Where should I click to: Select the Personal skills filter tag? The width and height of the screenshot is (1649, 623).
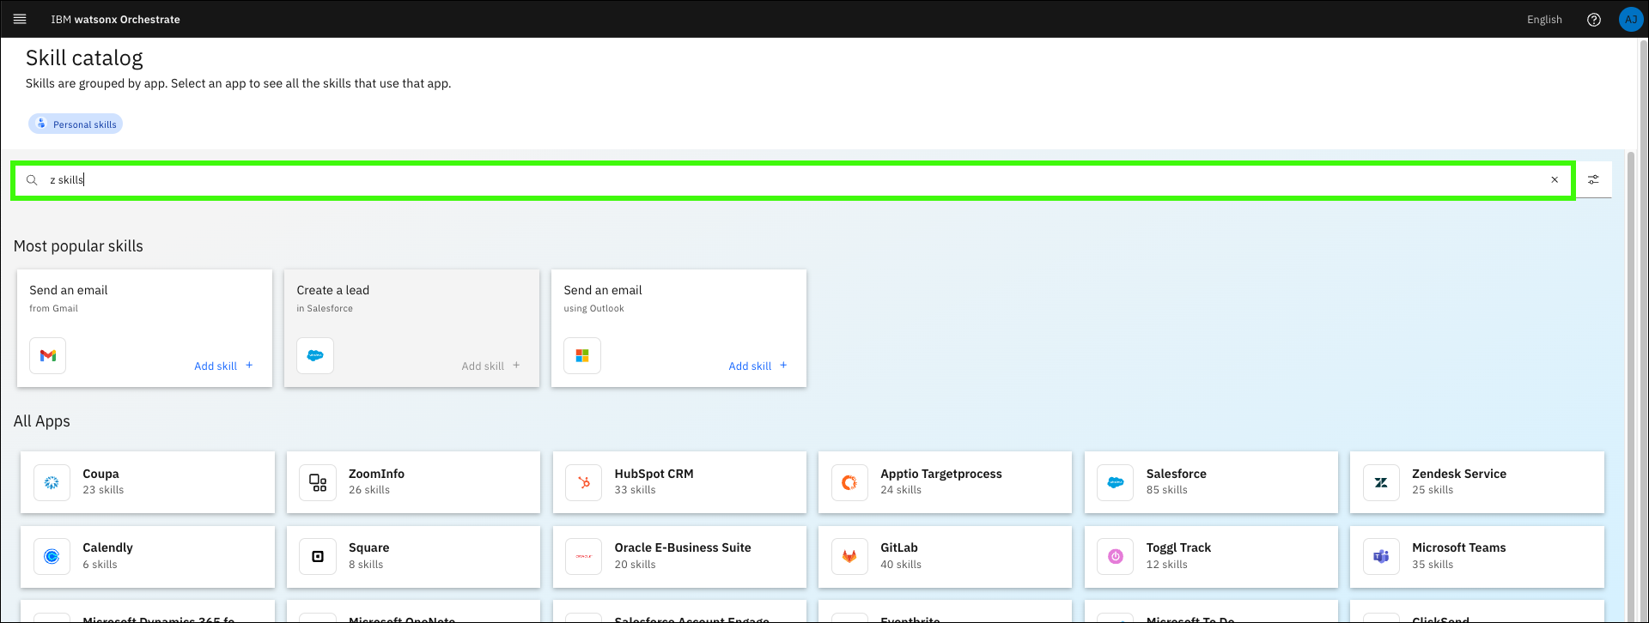point(76,124)
